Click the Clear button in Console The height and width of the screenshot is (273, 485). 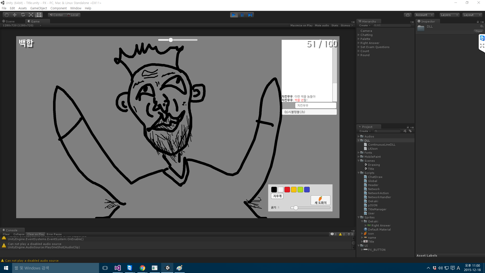[6, 234]
